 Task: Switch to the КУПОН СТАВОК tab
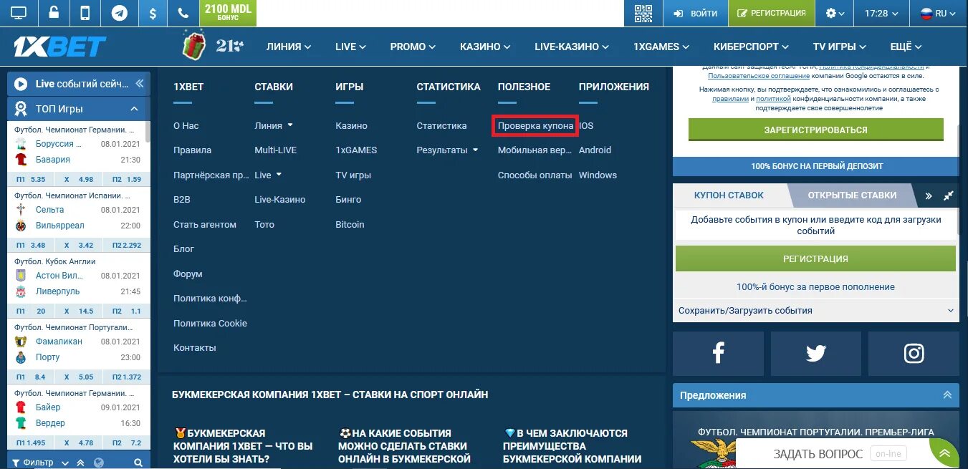pos(729,195)
